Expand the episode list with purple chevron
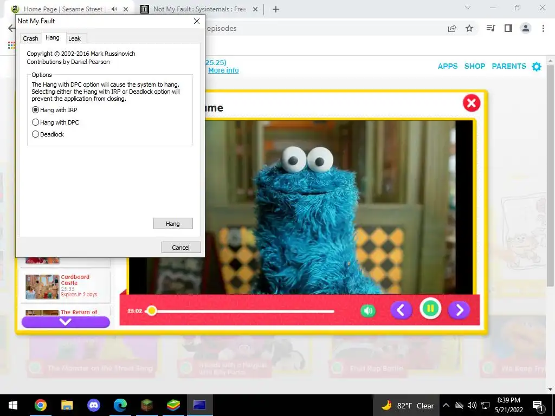 (66, 322)
